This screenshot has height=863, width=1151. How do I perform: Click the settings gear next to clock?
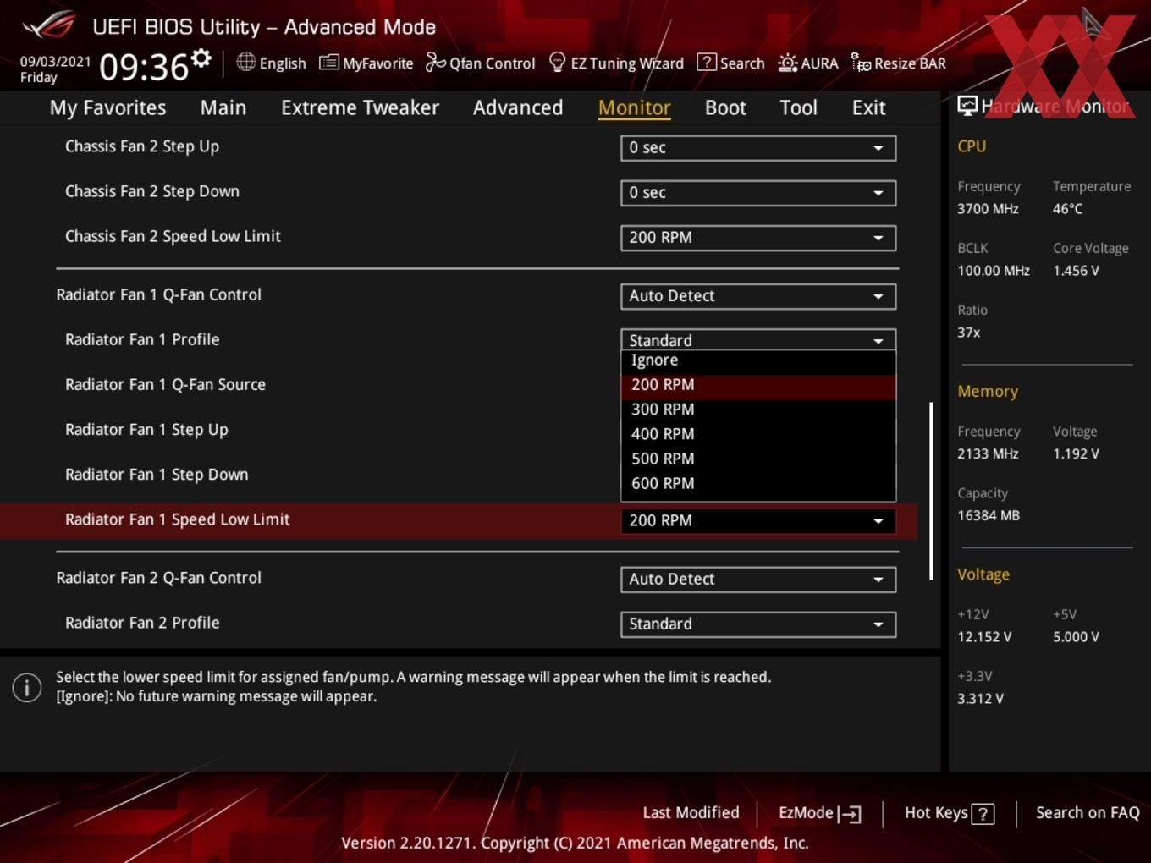pos(201,58)
